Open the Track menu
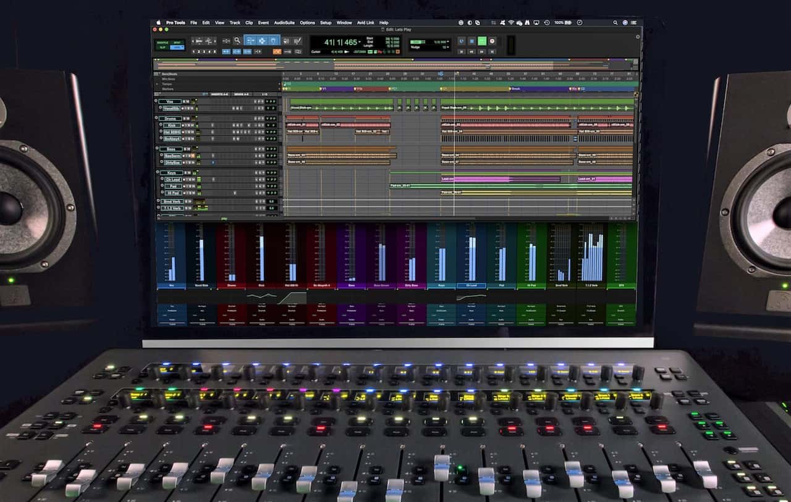The width and height of the screenshot is (791, 502). 235,23
